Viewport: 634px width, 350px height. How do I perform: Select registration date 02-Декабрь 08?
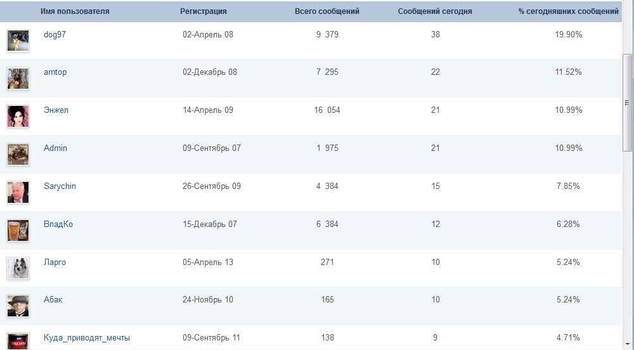(210, 72)
